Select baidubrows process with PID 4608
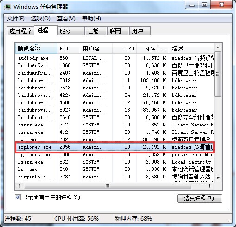The image size is (236, 227). pyautogui.click(x=115, y=102)
